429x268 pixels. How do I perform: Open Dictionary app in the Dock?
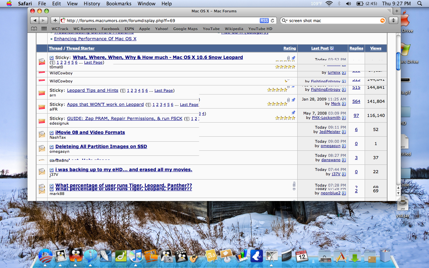[211, 256]
